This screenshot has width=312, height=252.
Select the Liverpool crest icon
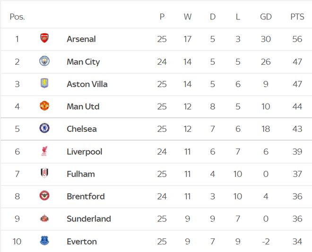44,151
